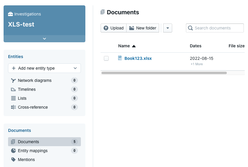Check the Book123.xlsx row checkbox
This screenshot has width=248, height=167.
(x=106, y=58)
